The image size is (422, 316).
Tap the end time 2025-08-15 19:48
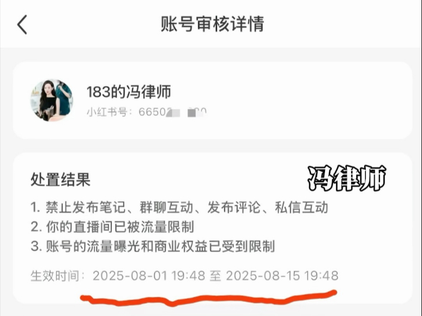[x=282, y=276]
